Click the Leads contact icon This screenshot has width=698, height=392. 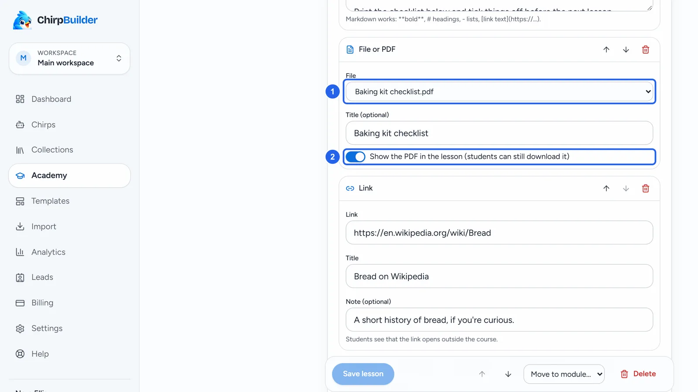click(20, 278)
